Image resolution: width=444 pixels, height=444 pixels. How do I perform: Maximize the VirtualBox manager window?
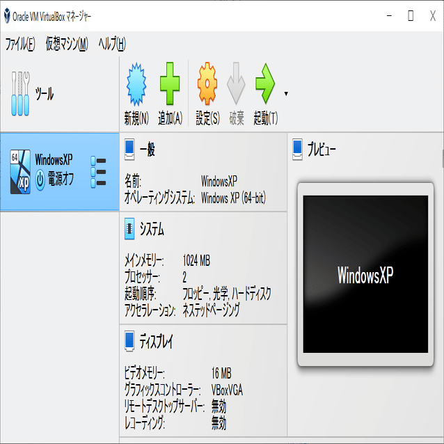(411, 15)
